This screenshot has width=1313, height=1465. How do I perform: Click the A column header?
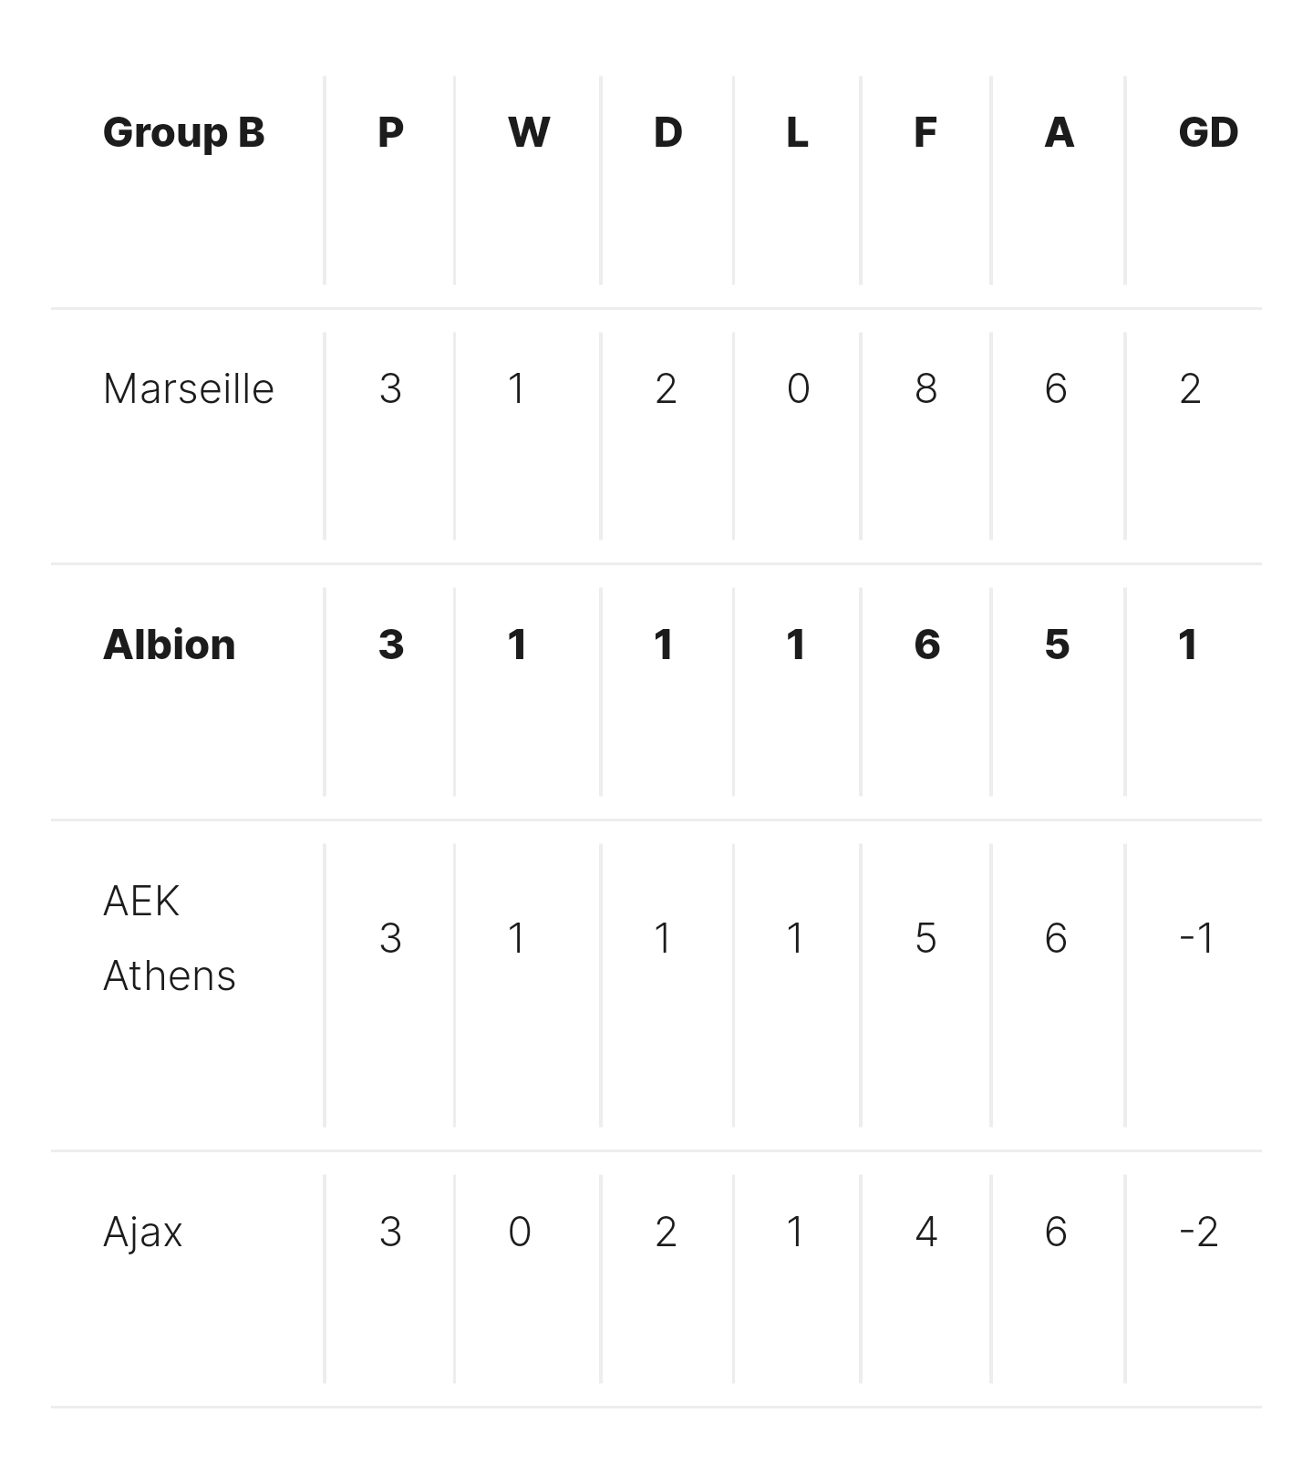(1060, 133)
